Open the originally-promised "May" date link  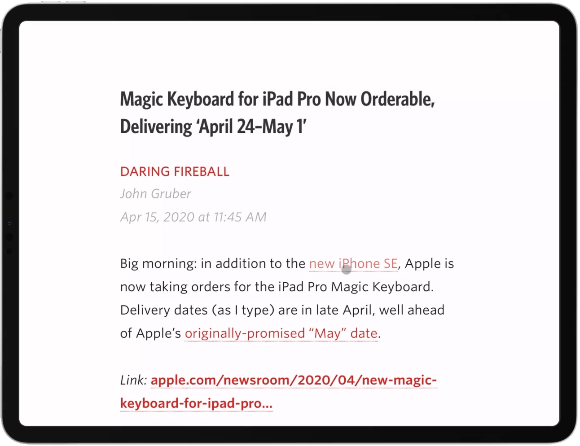(281, 333)
